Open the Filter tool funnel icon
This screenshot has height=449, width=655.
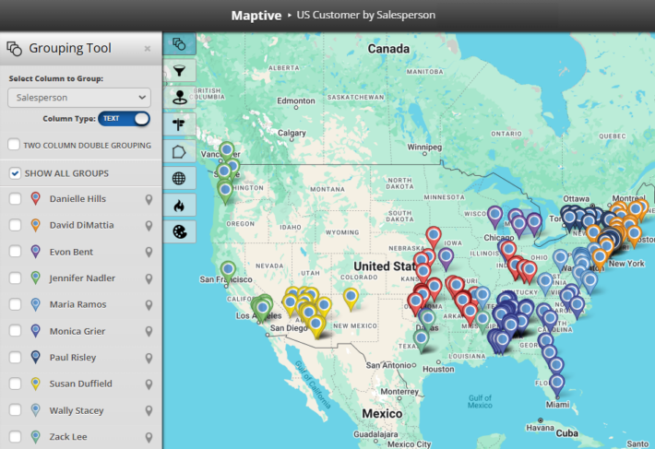pos(179,70)
